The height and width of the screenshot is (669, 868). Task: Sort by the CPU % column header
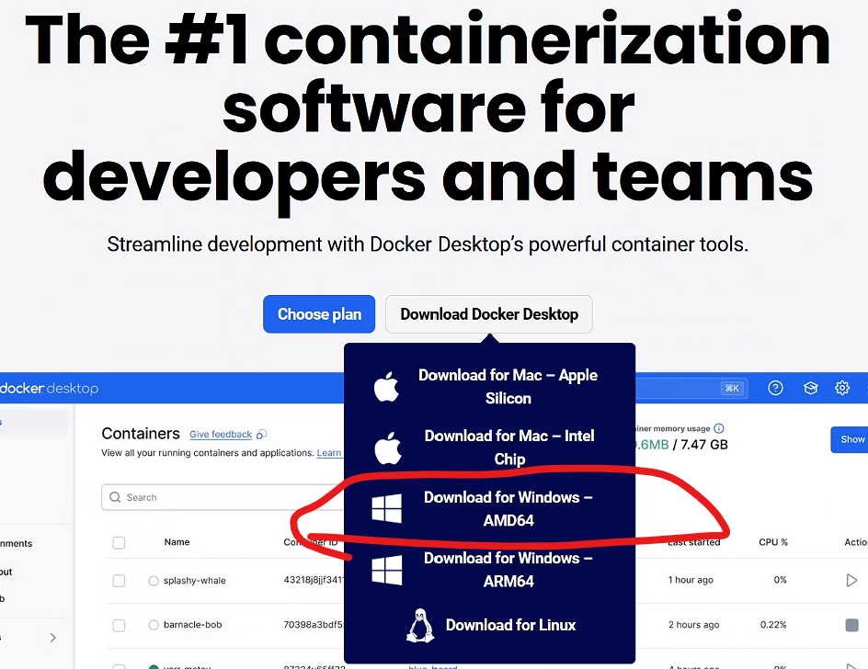click(772, 542)
